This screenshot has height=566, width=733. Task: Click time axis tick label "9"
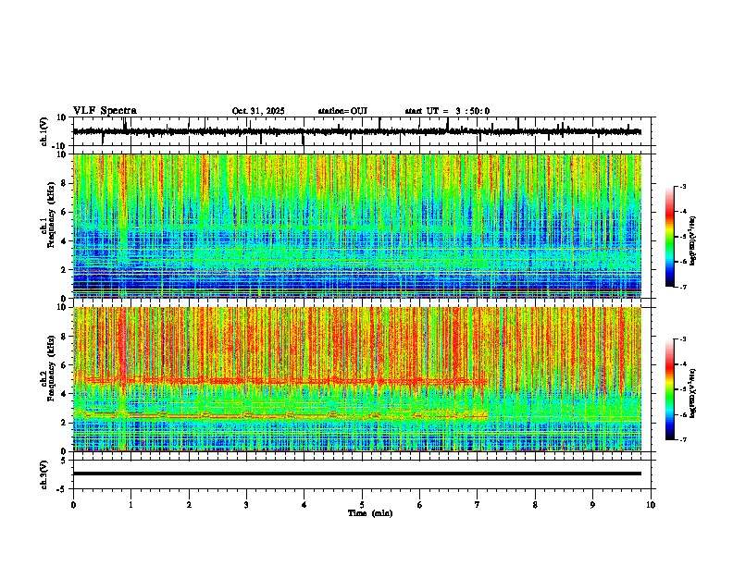[592, 505]
